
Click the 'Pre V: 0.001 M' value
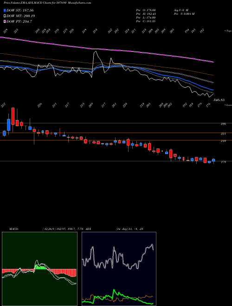[x=184, y=14]
